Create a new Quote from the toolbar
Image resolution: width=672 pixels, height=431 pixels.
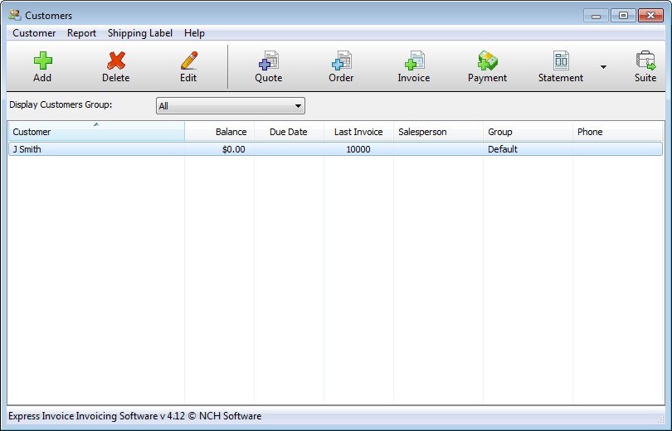point(269,66)
